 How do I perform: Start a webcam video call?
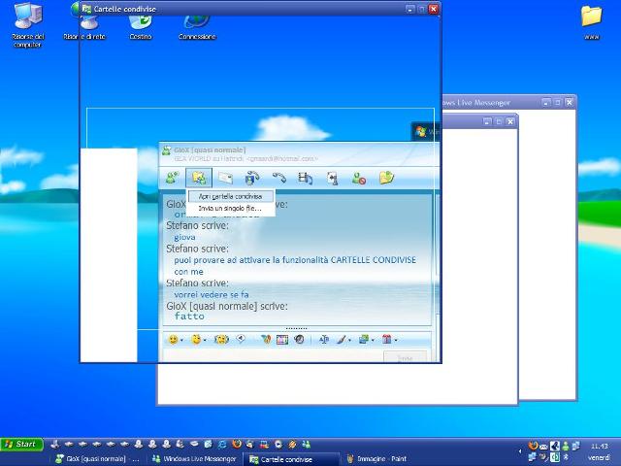coord(252,178)
